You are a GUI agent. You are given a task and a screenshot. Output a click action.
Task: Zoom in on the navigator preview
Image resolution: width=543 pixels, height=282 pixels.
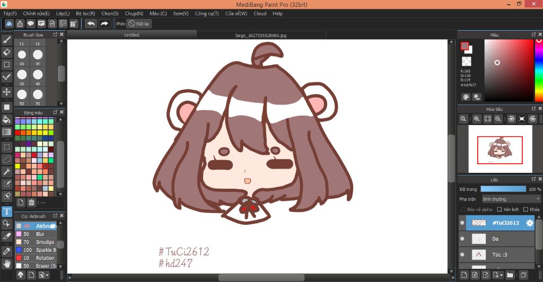point(477,119)
